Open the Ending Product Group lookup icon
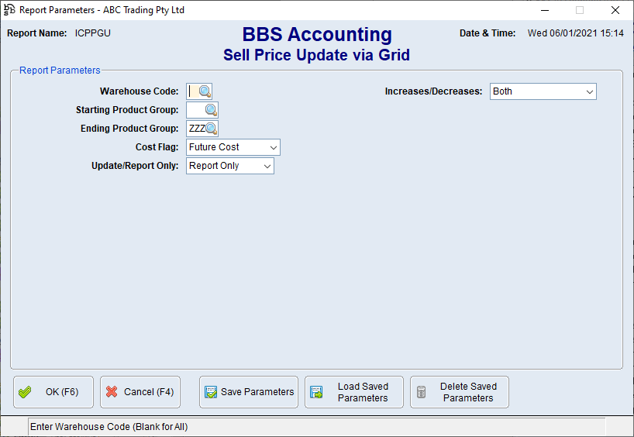 (211, 129)
